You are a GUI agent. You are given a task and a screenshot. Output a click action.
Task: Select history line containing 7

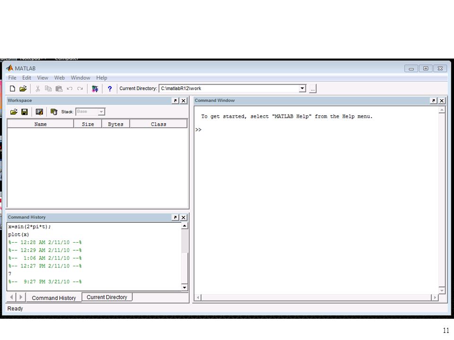[10, 274]
